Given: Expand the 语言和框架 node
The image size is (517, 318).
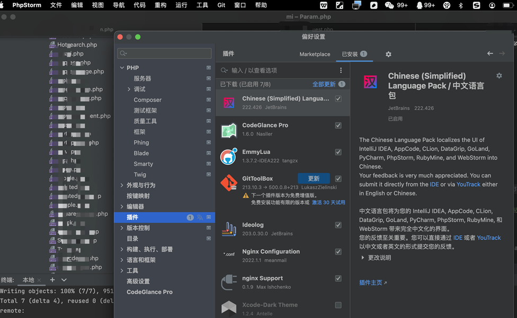Looking at the screenshot, I should pyautogui.click(x=122, y=260).
